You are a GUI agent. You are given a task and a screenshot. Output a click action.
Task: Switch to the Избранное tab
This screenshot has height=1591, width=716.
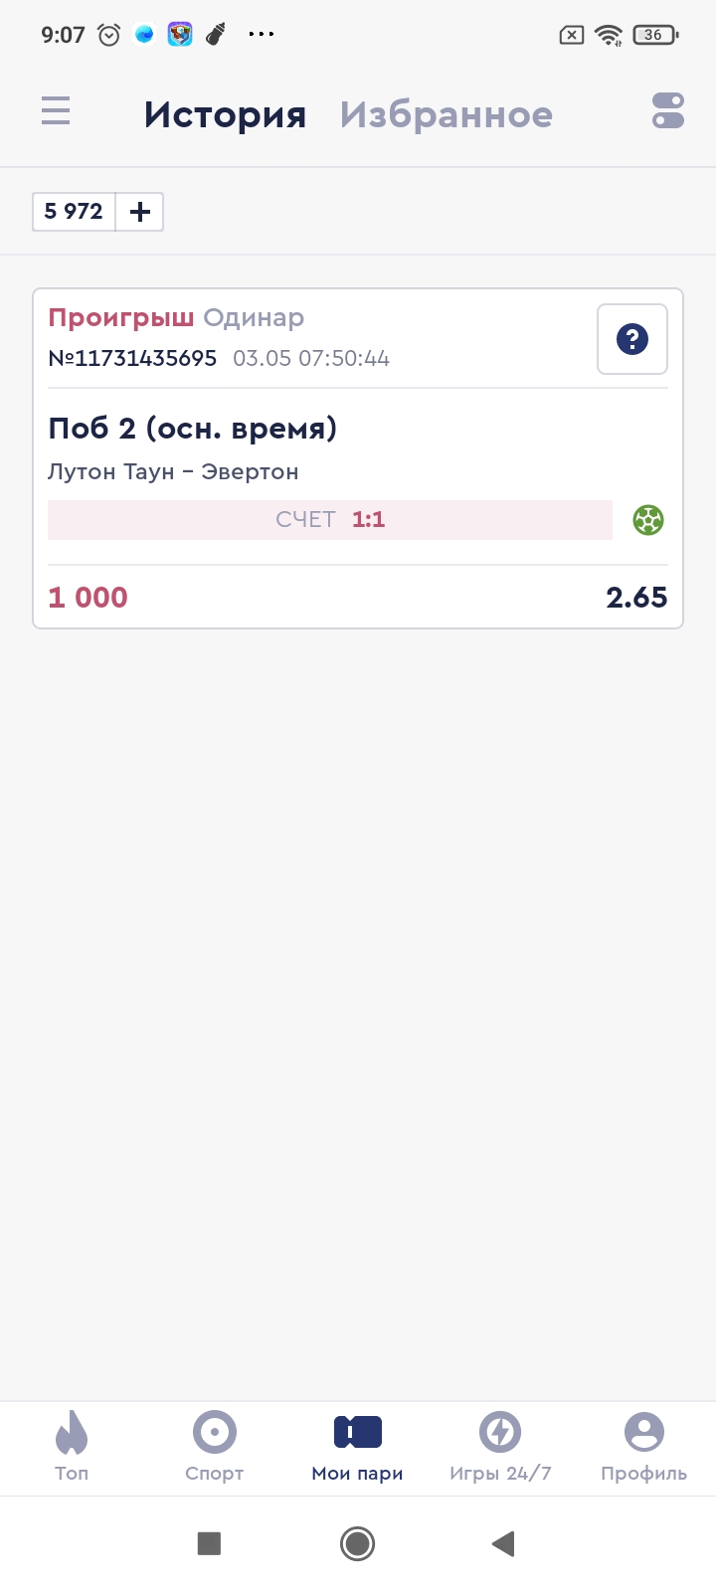446,114
